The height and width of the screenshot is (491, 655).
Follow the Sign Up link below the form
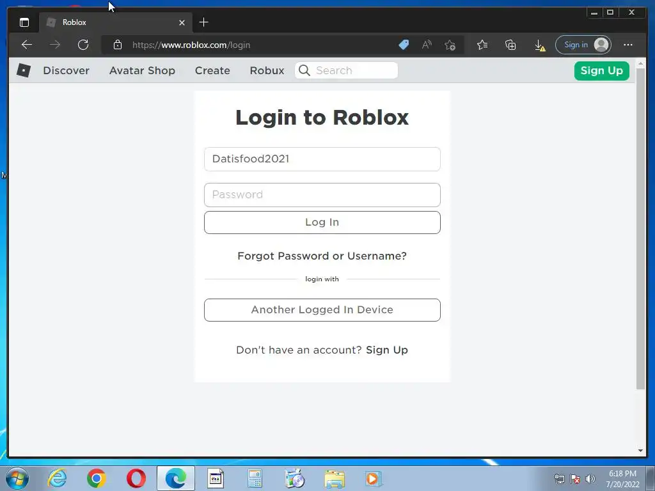click(387, 350)
